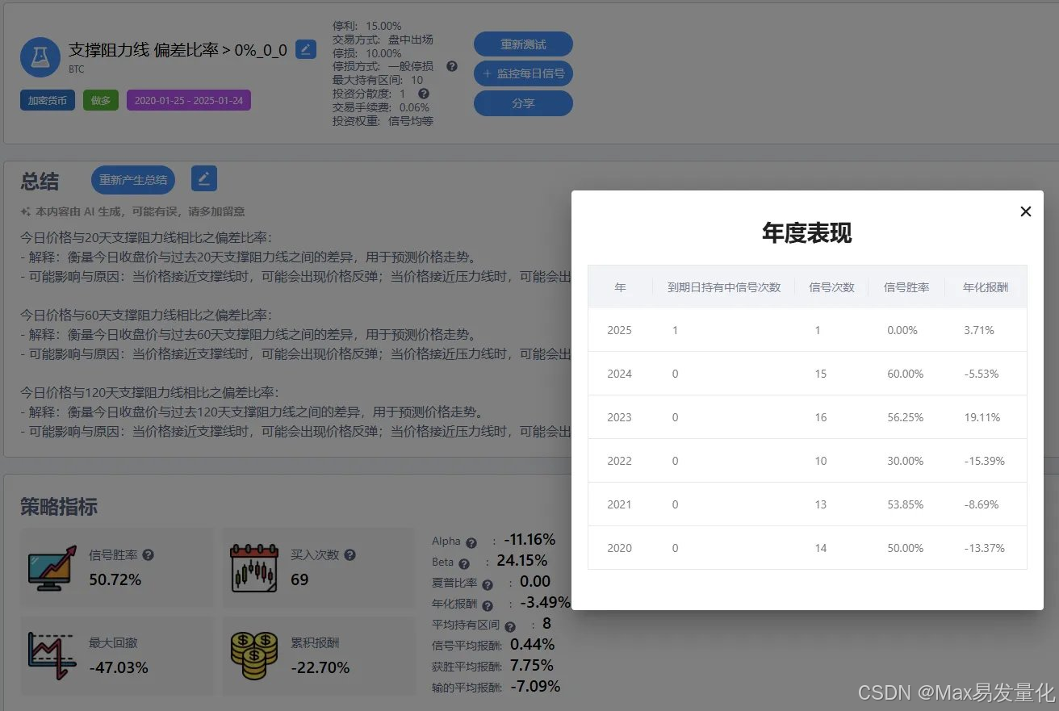Open help icon next to 信号胜率
The width and height of the screenshot is (1059, 711).
click(x=148, y=555)
